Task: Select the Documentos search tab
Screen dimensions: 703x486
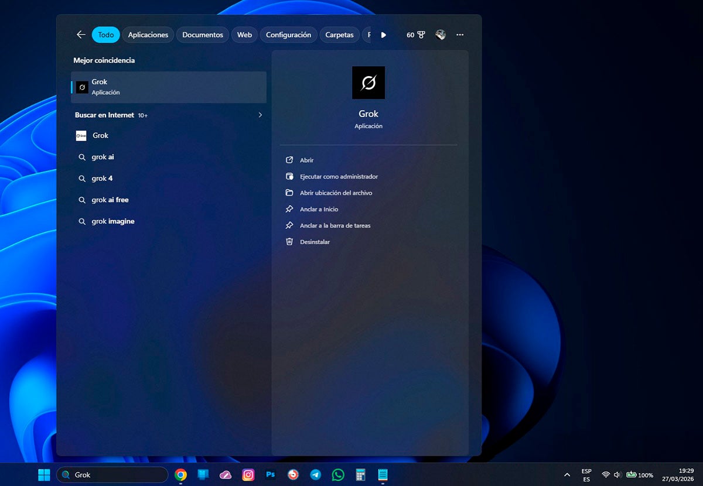Action: 202,35
